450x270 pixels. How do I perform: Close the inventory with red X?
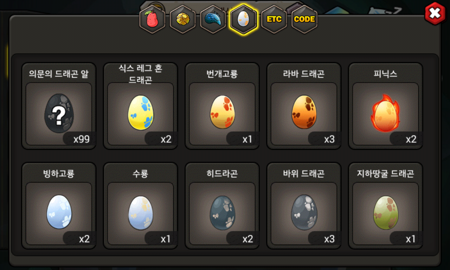coord(435,13)
